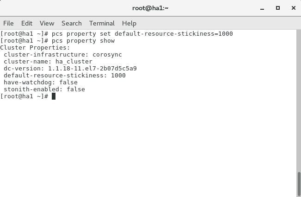Click the empty scrollbar track above the thumb

[x=299, y=101]
